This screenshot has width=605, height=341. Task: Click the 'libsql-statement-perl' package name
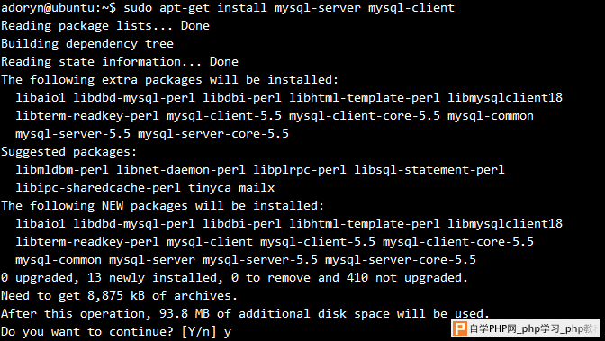coord(429,170)
